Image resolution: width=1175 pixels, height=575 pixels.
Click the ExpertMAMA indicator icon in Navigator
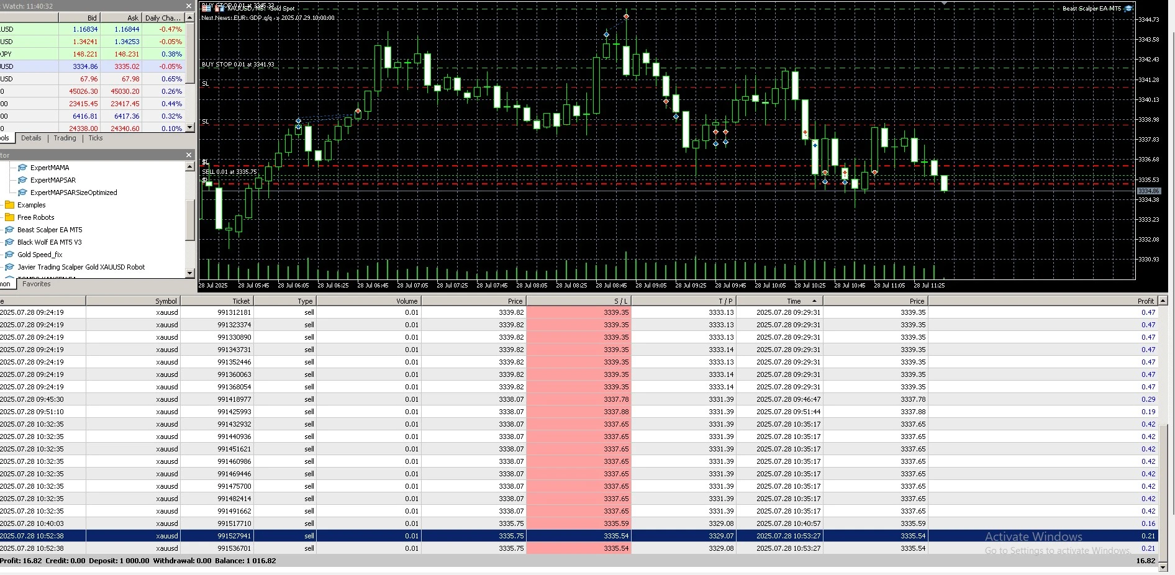pyautogui.click(x=22, y=167)
